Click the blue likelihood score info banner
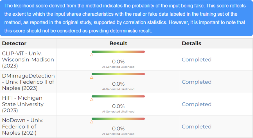 click(x=126, y=18)
